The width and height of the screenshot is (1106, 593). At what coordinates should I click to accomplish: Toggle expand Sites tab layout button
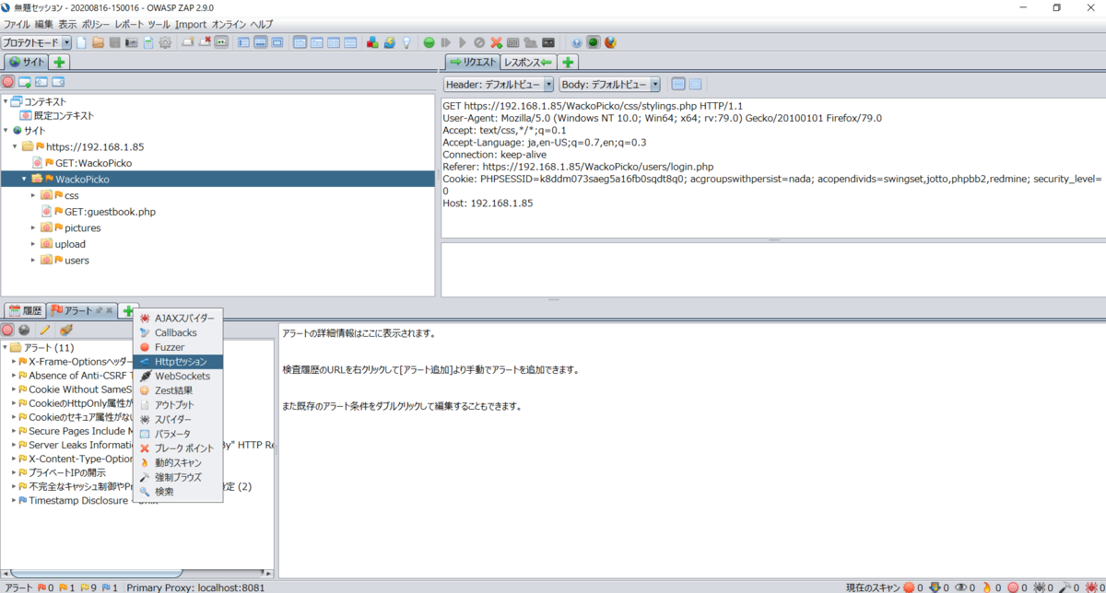(243, 42)
